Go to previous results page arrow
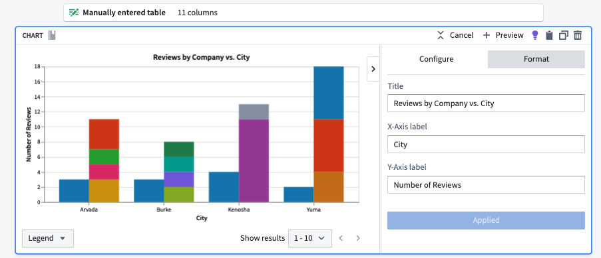Screen dimensions: 601x258 click(341, 238)
